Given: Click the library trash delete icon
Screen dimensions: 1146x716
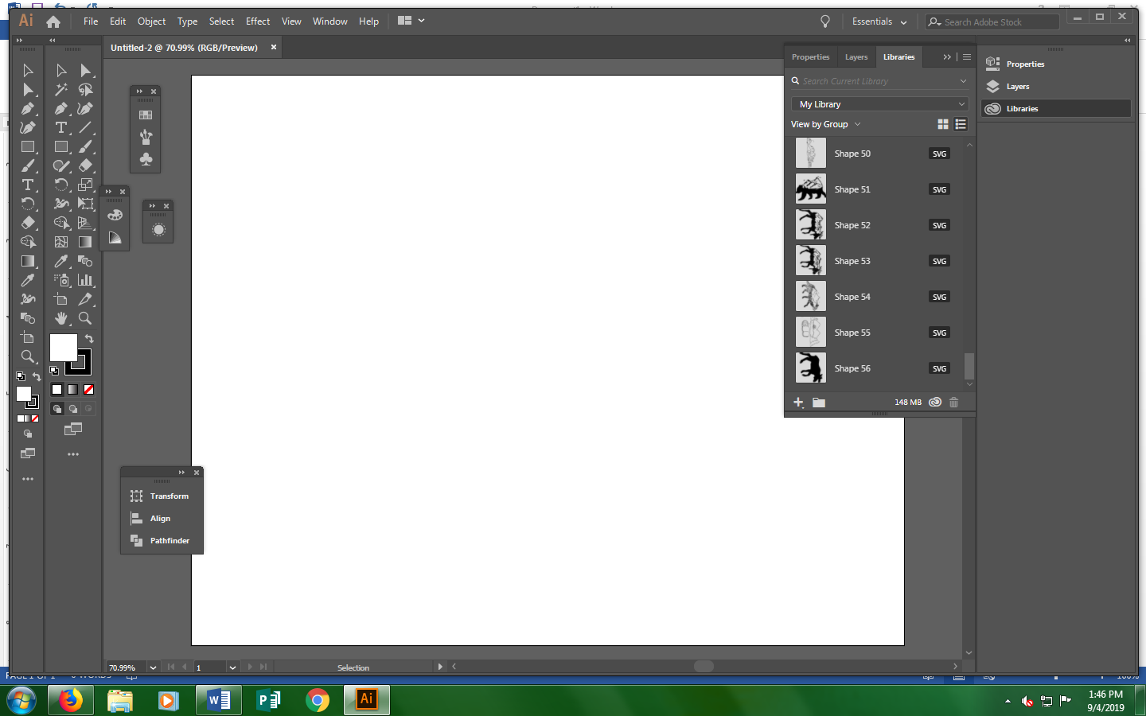Looking at the screenshot, I should pos(953,403).
